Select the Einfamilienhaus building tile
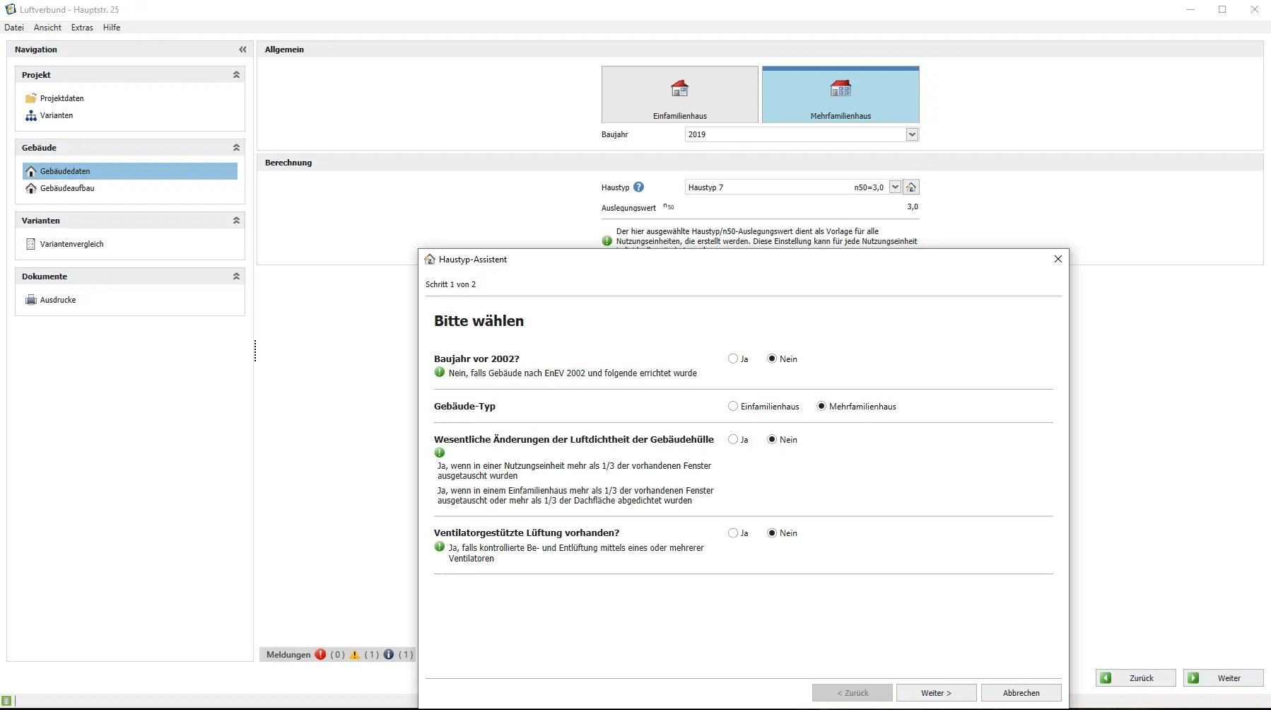The height and width of the screenshot is (710, 1271). (x=679, y=95)
